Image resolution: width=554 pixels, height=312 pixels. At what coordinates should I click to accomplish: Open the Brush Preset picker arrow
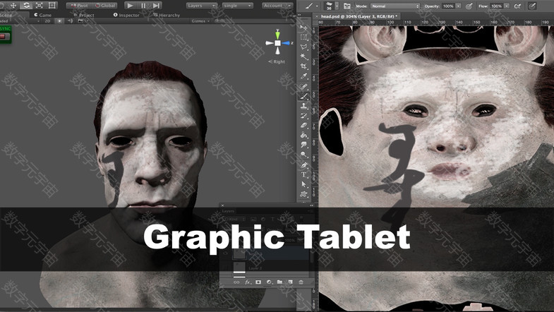coord(337,6)
